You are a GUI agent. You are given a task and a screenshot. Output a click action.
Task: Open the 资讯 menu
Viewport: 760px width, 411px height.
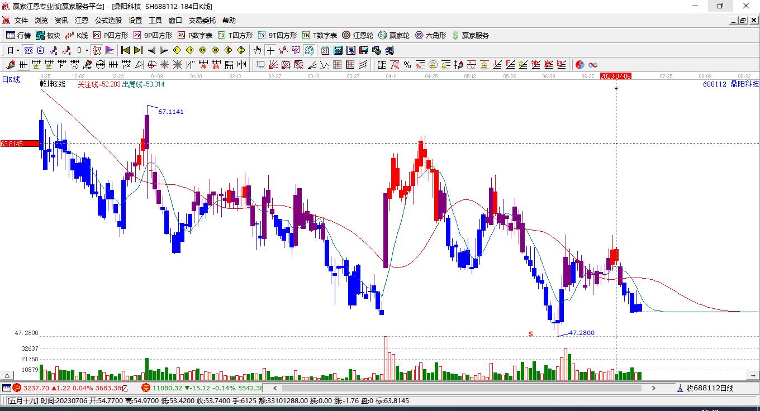(61, 20)
